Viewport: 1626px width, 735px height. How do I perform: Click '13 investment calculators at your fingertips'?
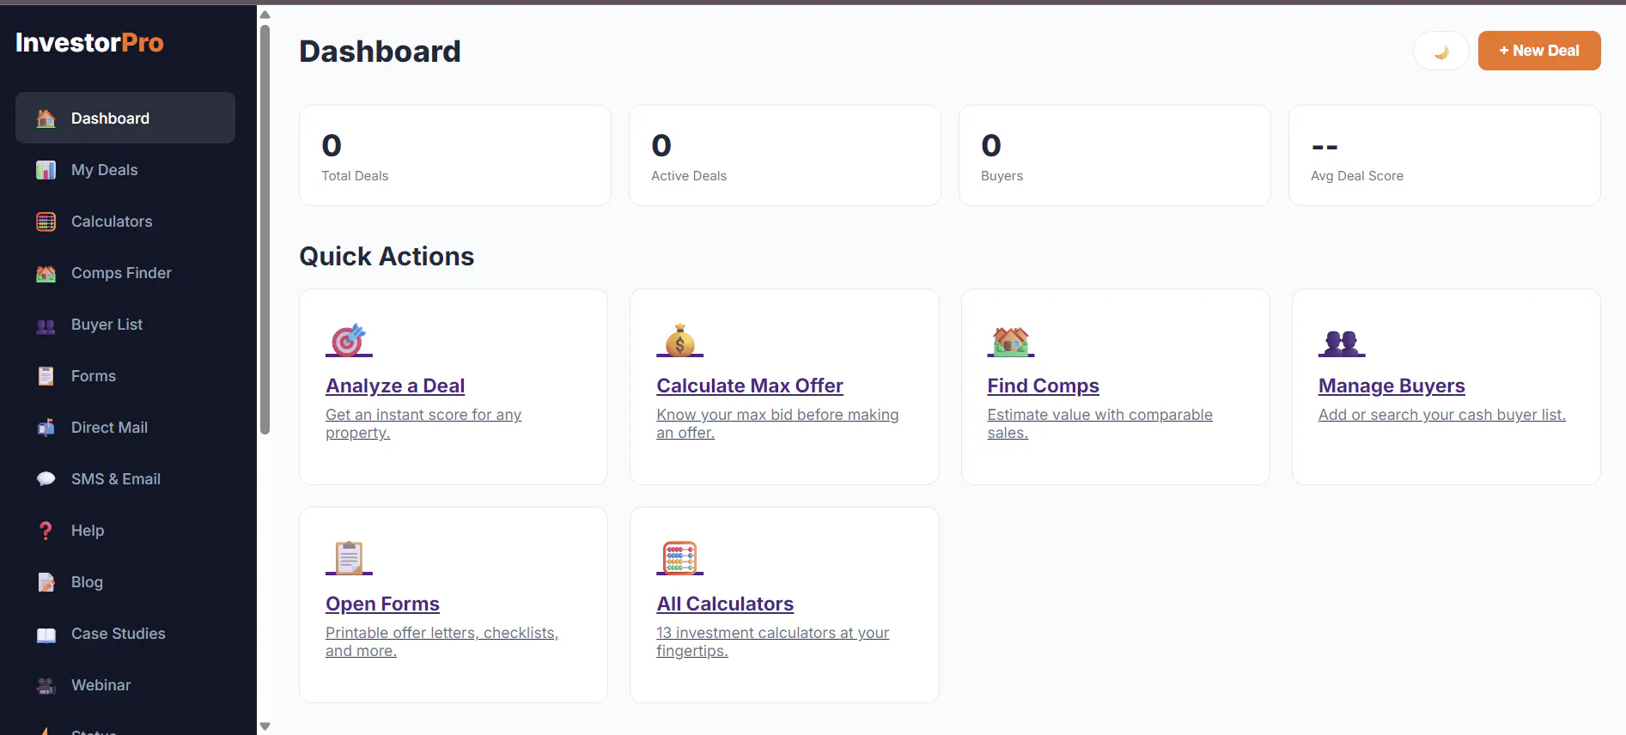point(772,641)
